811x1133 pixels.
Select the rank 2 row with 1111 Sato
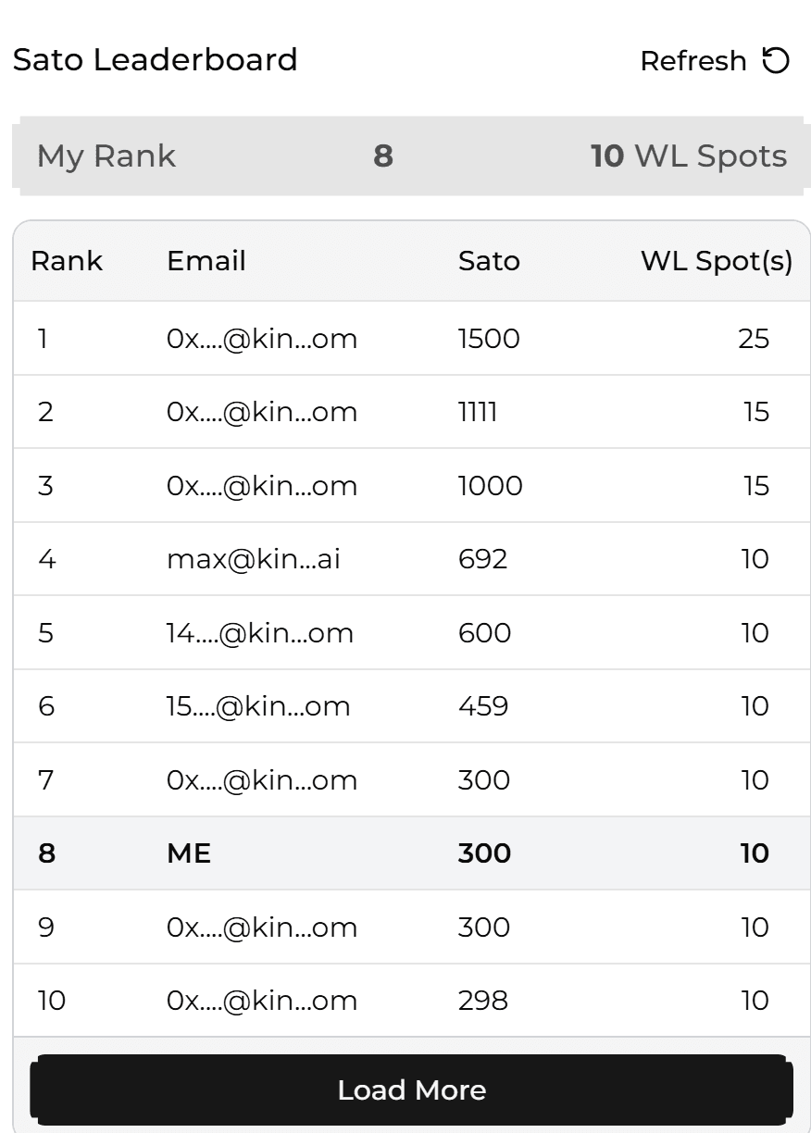tap(411, 412)
